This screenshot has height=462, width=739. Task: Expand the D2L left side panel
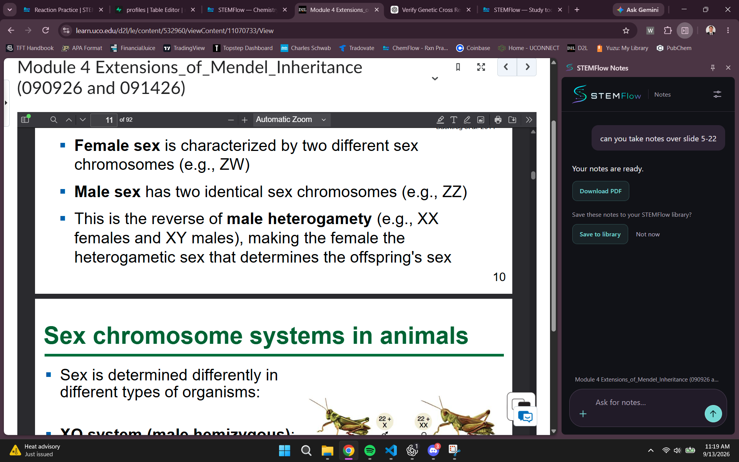point(6,103)
